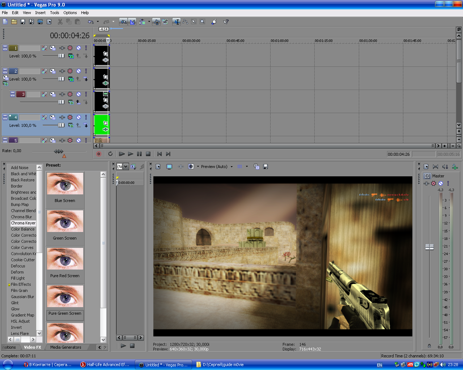This screenshot has height=370, width=463.
Task: Go to project end button
Action: [168, 154]
